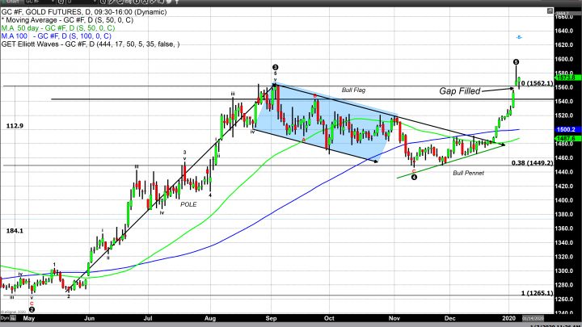Click the blue -5- projection marker
Image resolution: width=582 pixels, height=327 pixels.
click(x=518, y=37)
